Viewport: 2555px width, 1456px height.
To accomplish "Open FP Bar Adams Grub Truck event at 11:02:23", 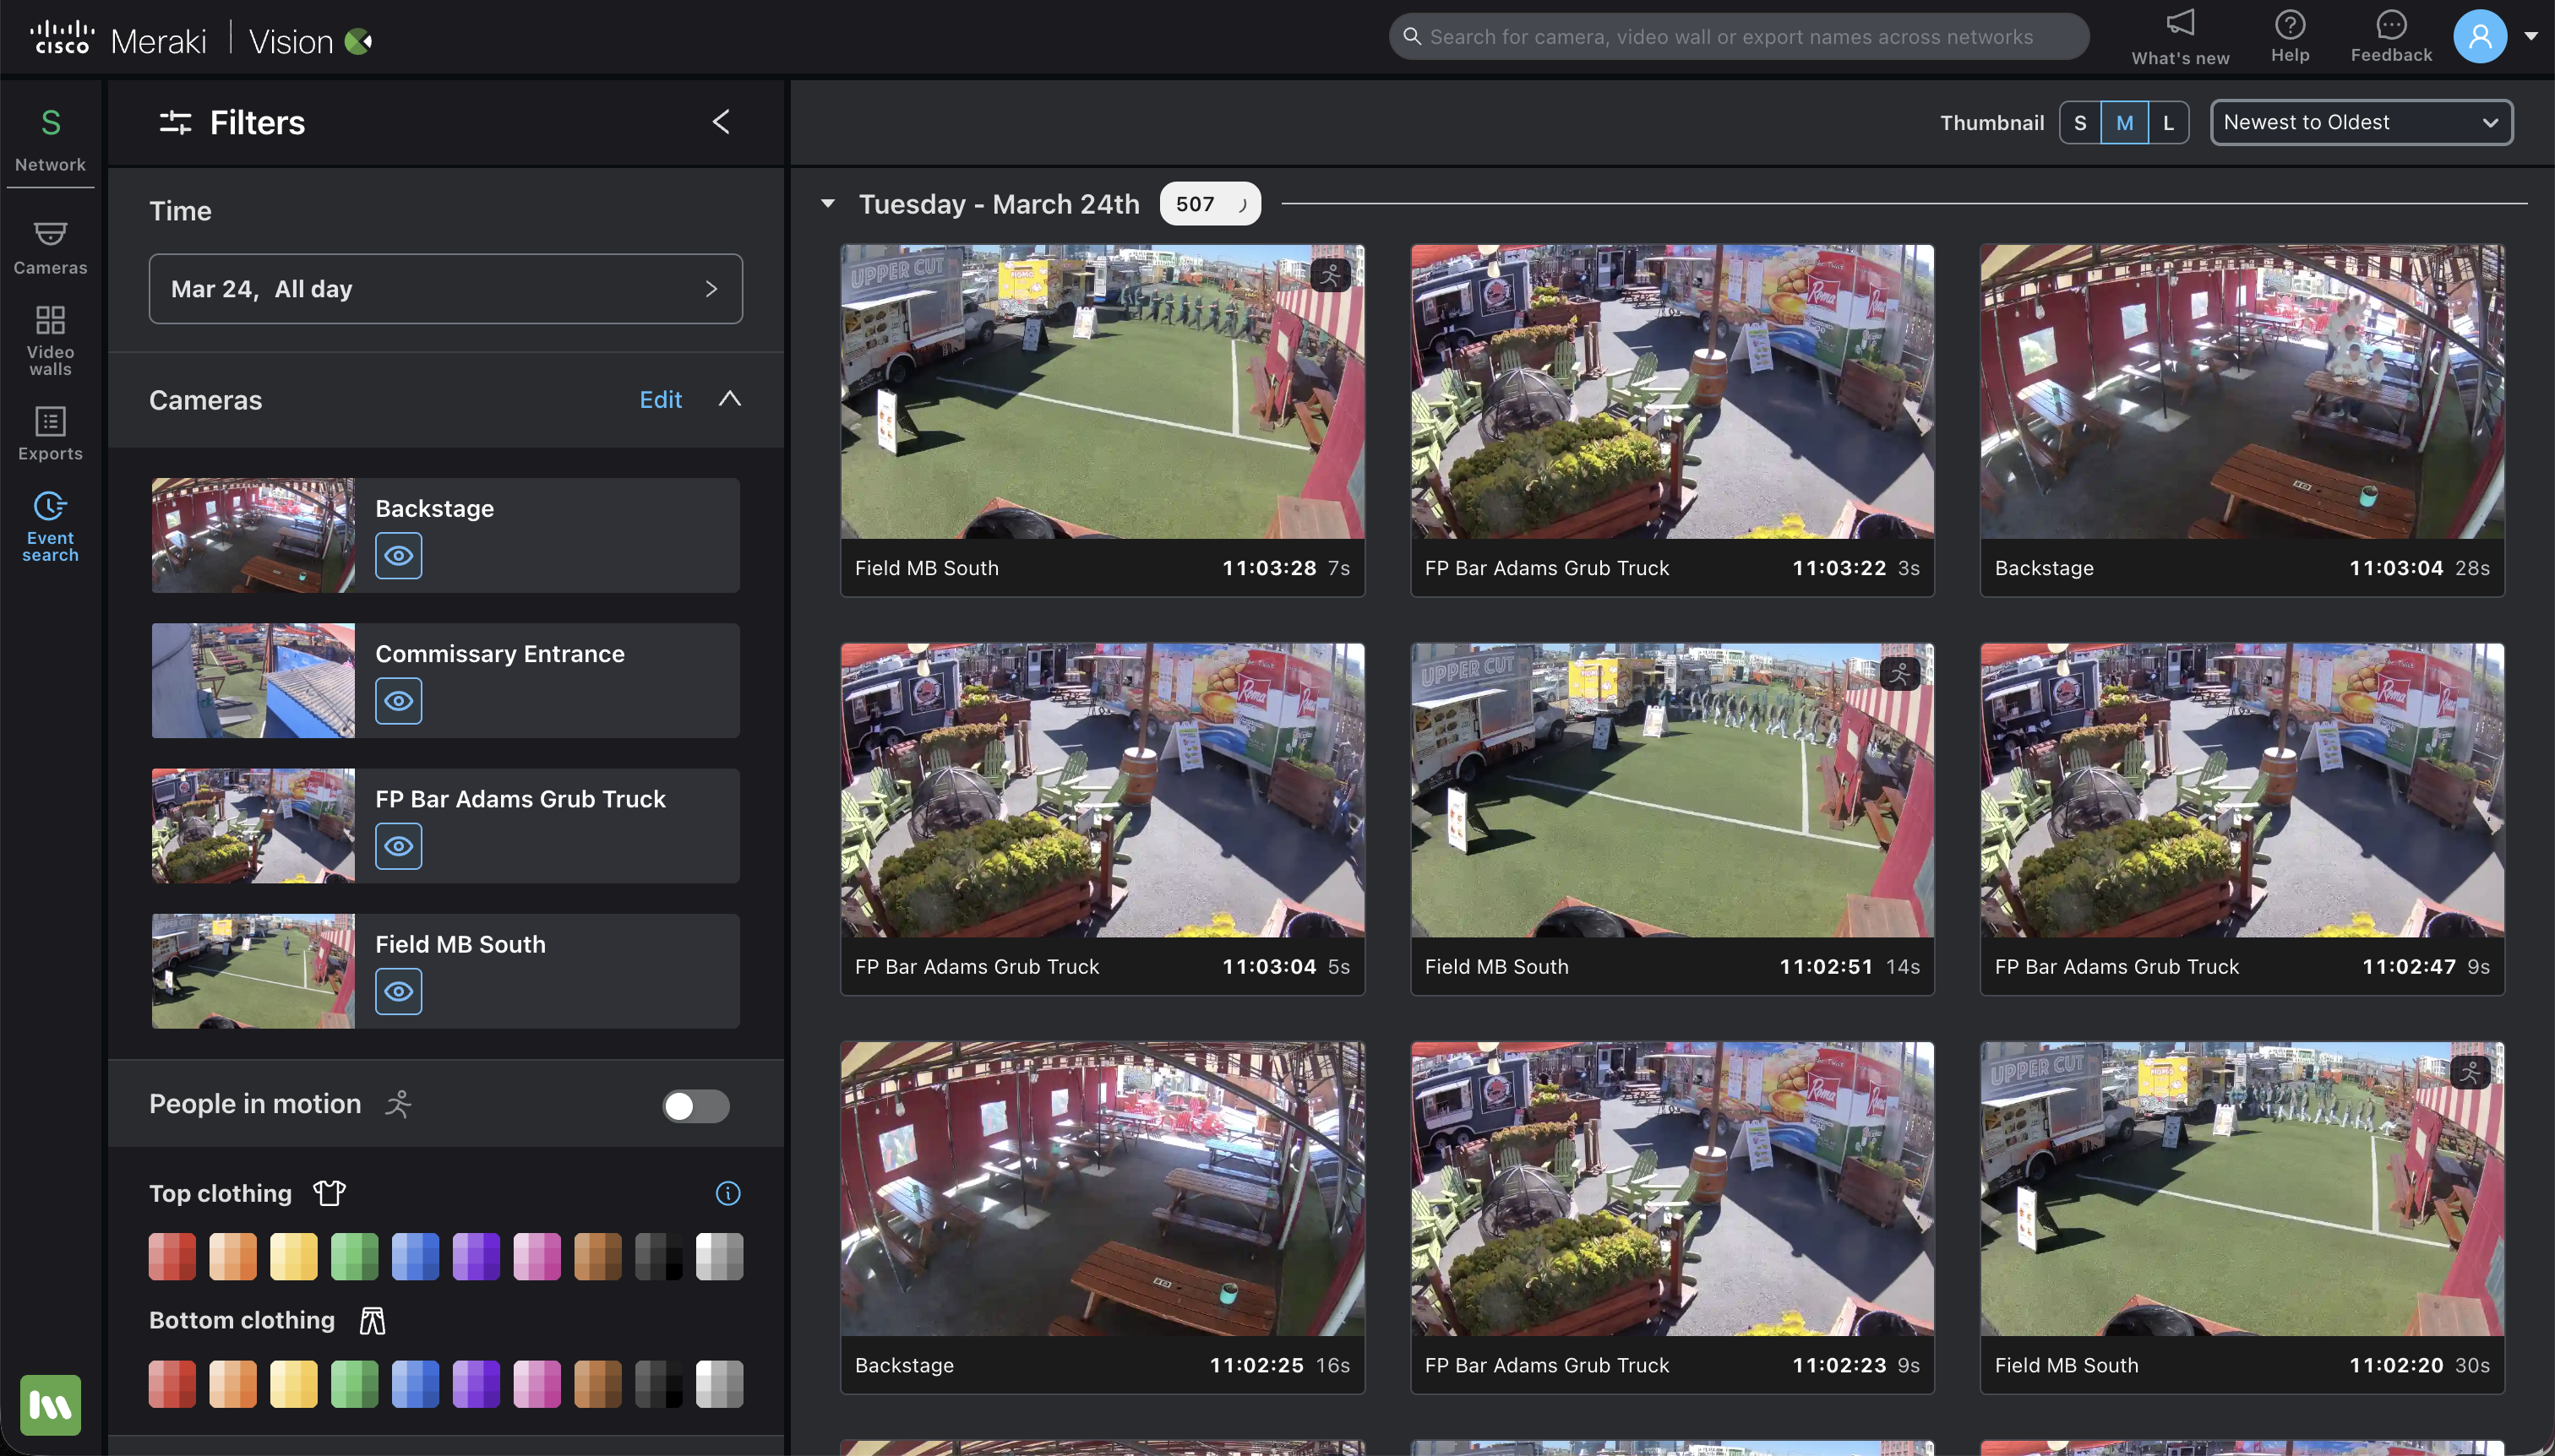I will tap(1672, 1218).
